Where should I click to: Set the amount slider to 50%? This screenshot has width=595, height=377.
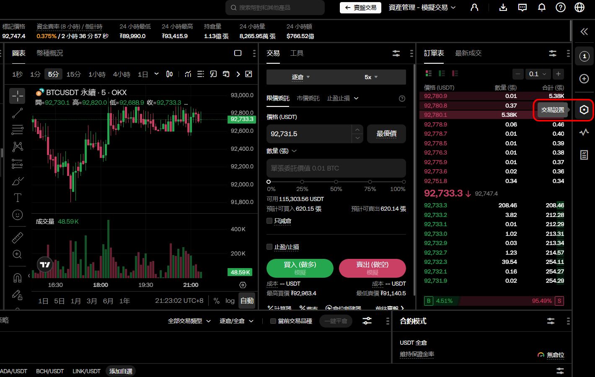pos(336,182)
